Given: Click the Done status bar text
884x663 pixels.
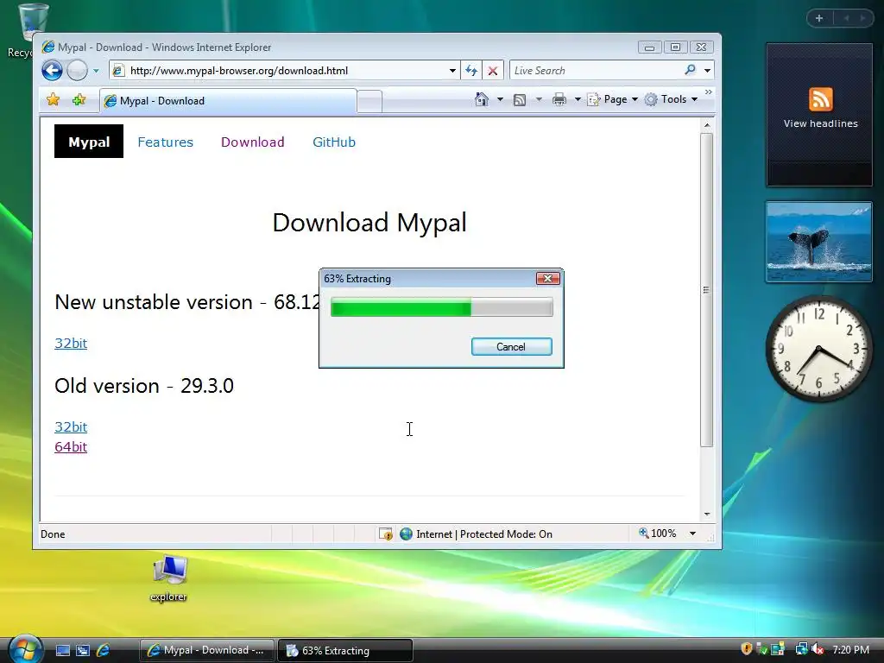Looking at the screenshot, I should 53,534.
